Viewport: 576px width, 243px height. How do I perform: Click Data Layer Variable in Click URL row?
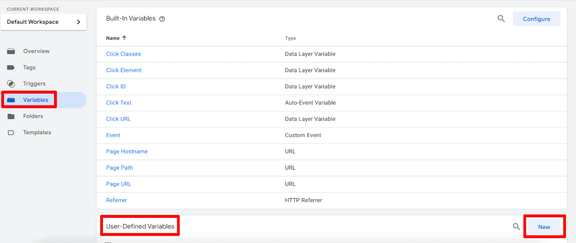tap(310, 119)
